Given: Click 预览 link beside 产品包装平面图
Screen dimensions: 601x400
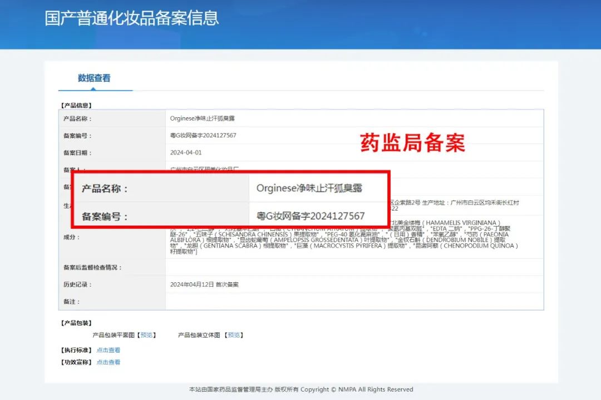Looking at the screenshot, I should 146,335.
